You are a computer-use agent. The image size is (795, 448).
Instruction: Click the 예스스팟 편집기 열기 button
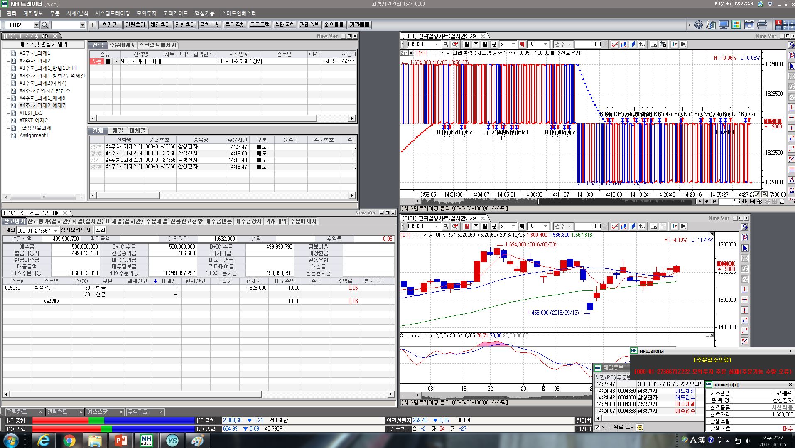point(44,44)
